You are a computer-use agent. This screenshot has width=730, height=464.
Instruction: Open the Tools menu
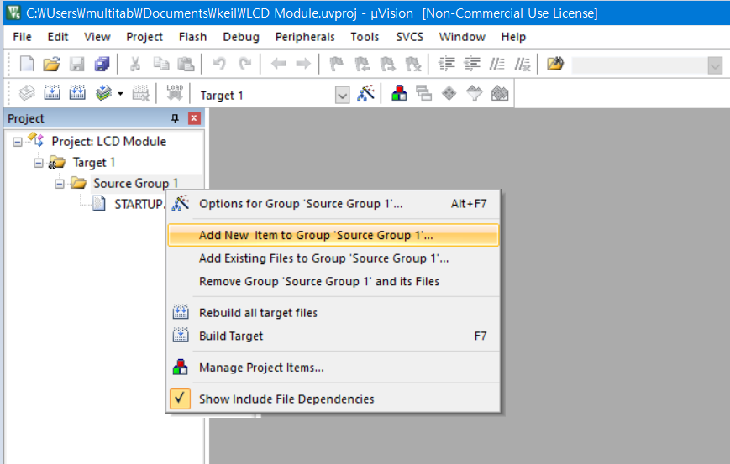365,37
